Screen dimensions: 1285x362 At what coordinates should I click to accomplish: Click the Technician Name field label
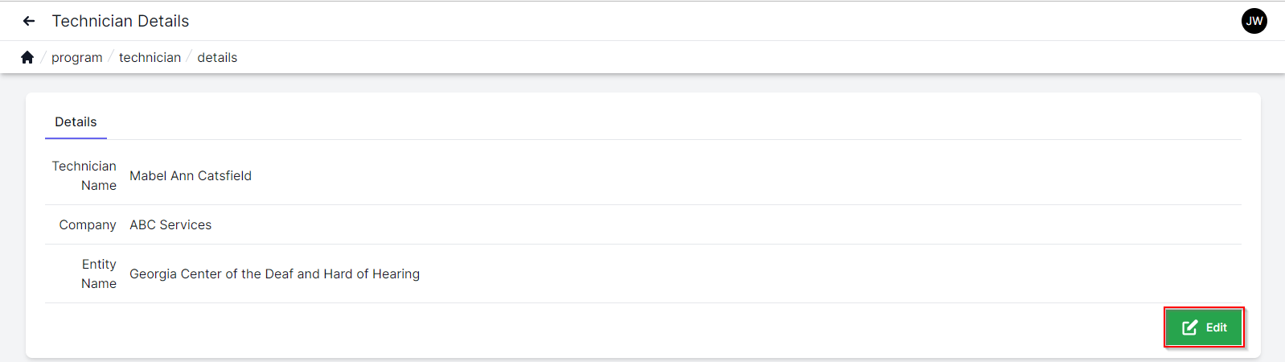click(84, 175)
